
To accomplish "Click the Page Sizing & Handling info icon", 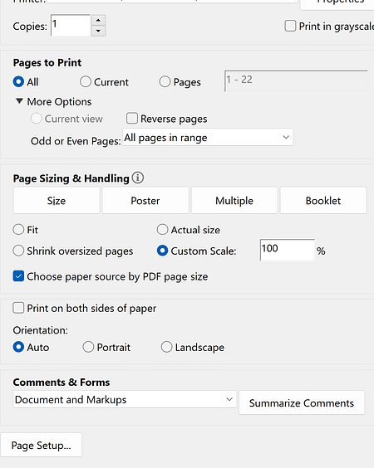I will tap(138, 178).
